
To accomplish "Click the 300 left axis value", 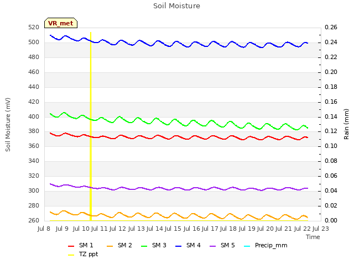I will 34,191.
